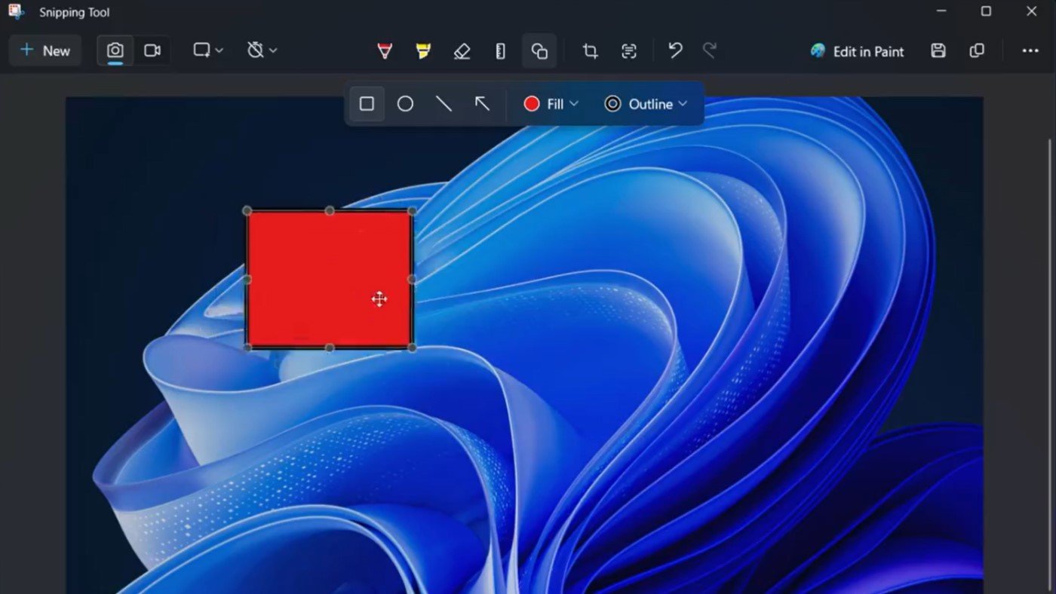Click the top-middle handle of red square

pyautogui.click(x=330, y=211)
